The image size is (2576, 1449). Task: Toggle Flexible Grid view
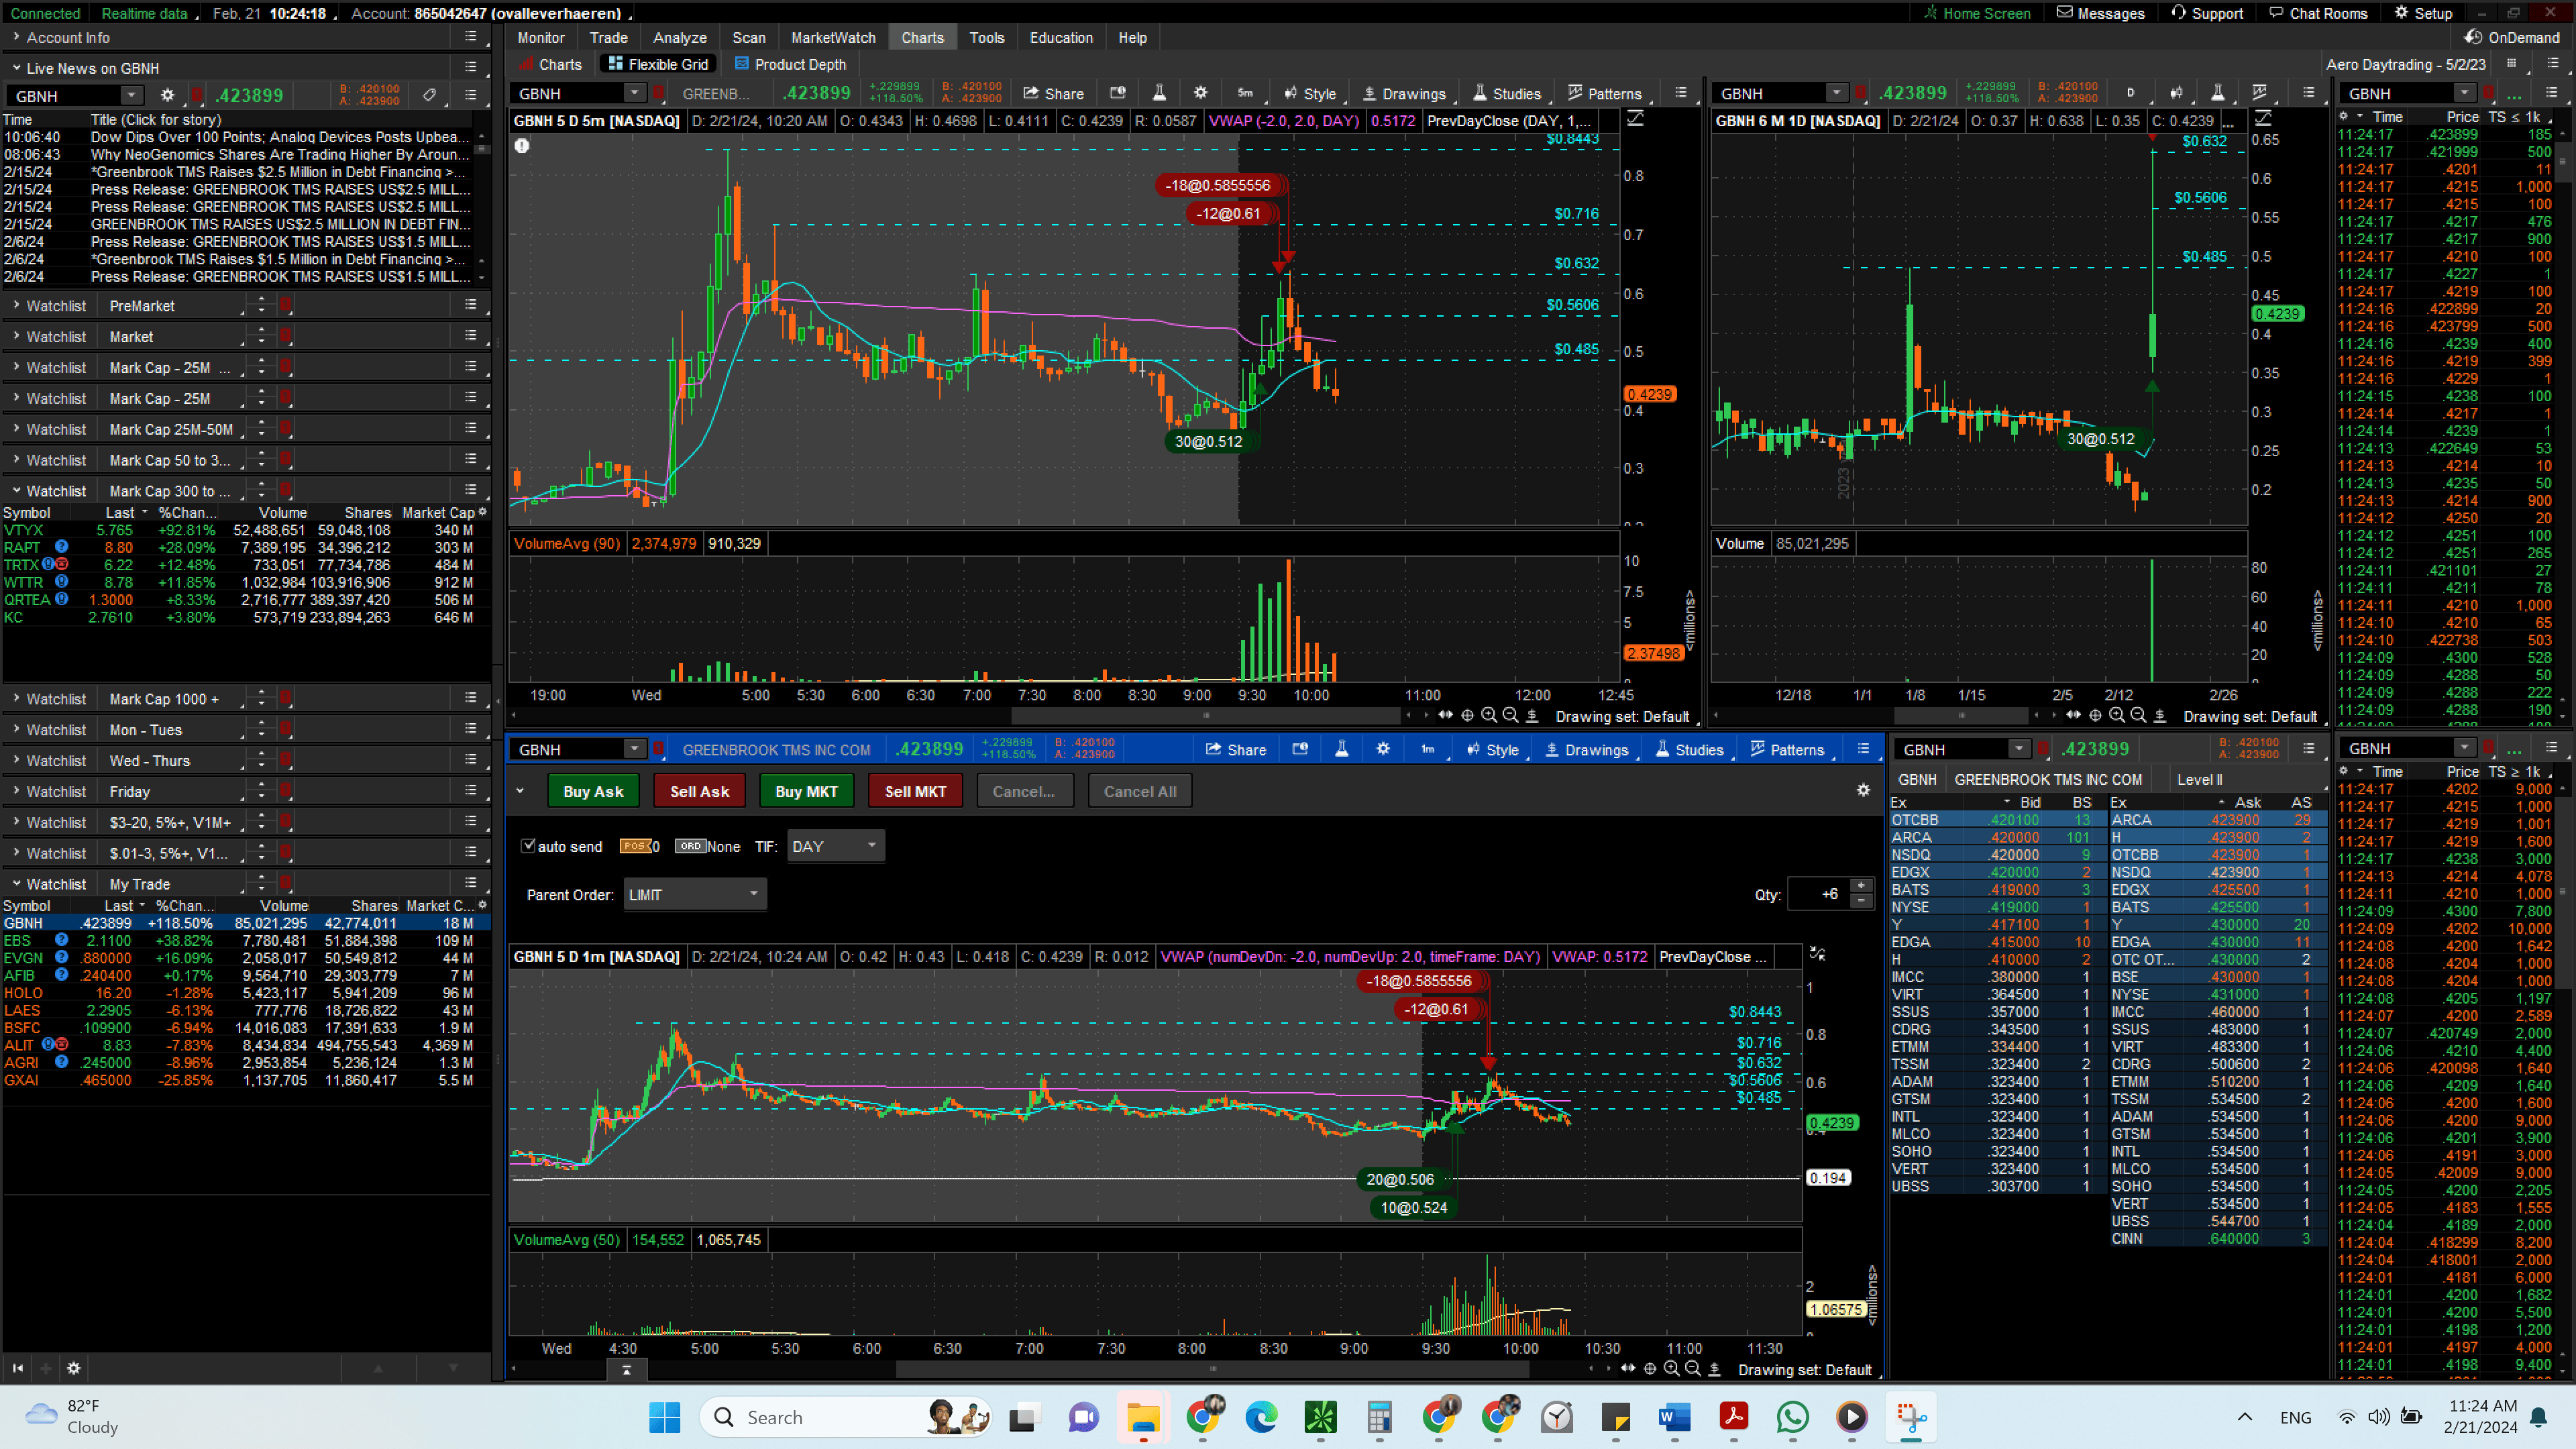point(658,64)
